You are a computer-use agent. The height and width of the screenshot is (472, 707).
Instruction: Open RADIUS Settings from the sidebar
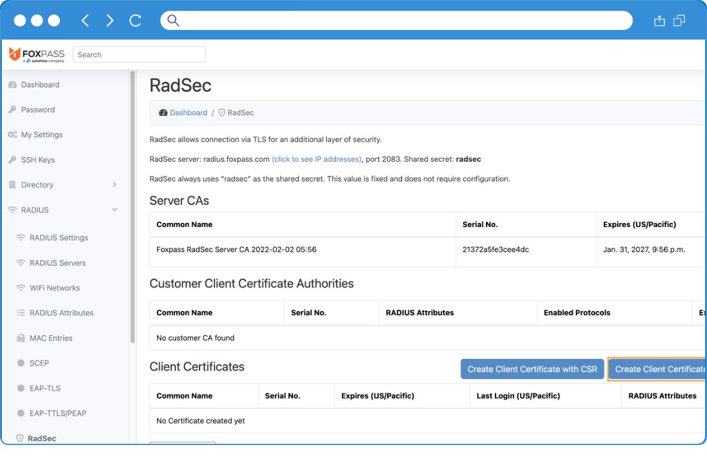[60, 237]
